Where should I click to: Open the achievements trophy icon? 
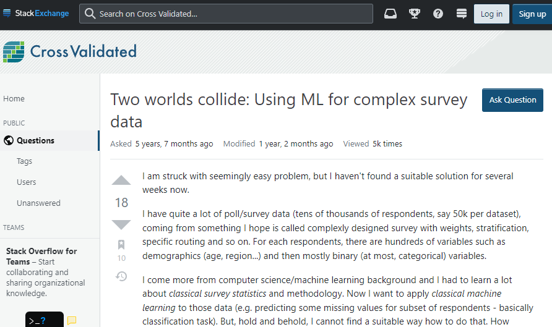[415, 14]
